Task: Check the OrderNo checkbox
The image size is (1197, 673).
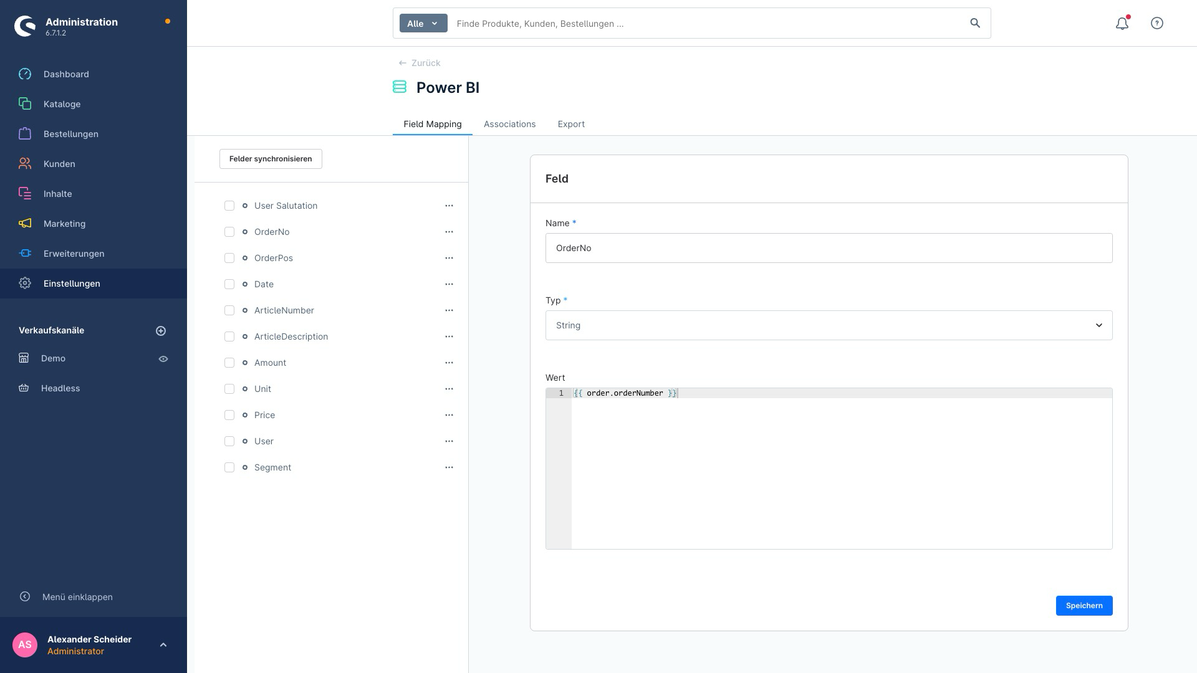Action: coord(229,232)
